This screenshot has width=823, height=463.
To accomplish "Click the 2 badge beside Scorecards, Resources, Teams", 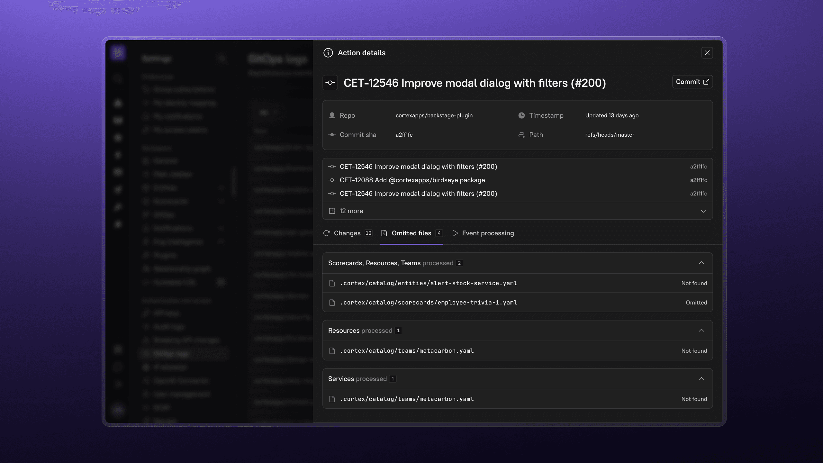I will click(x=459, y=263).
